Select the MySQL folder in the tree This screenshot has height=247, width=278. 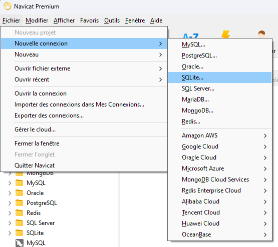coord(36,183)
